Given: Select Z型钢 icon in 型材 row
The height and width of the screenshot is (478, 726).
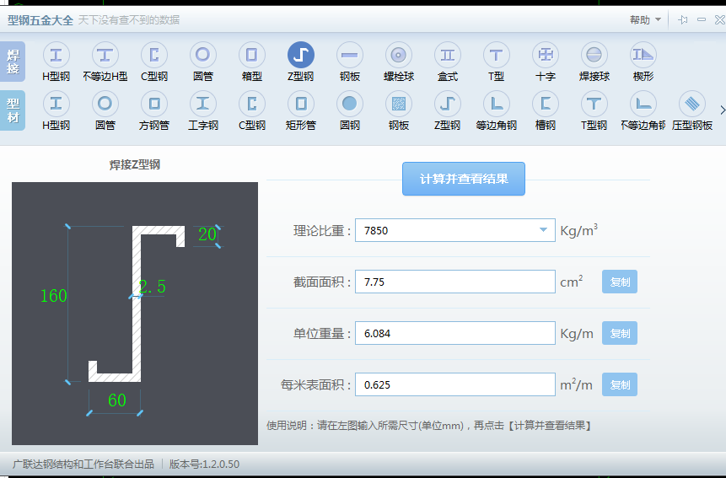Looking at the screenshot, I should (x=448, y=104).
